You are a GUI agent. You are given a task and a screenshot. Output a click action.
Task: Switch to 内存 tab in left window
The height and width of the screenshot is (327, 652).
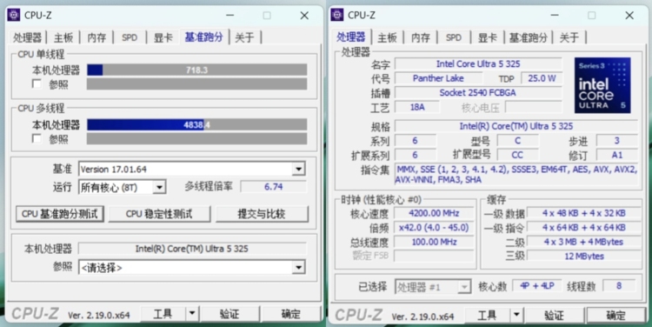pyautogui.click(x=96, y=38)
